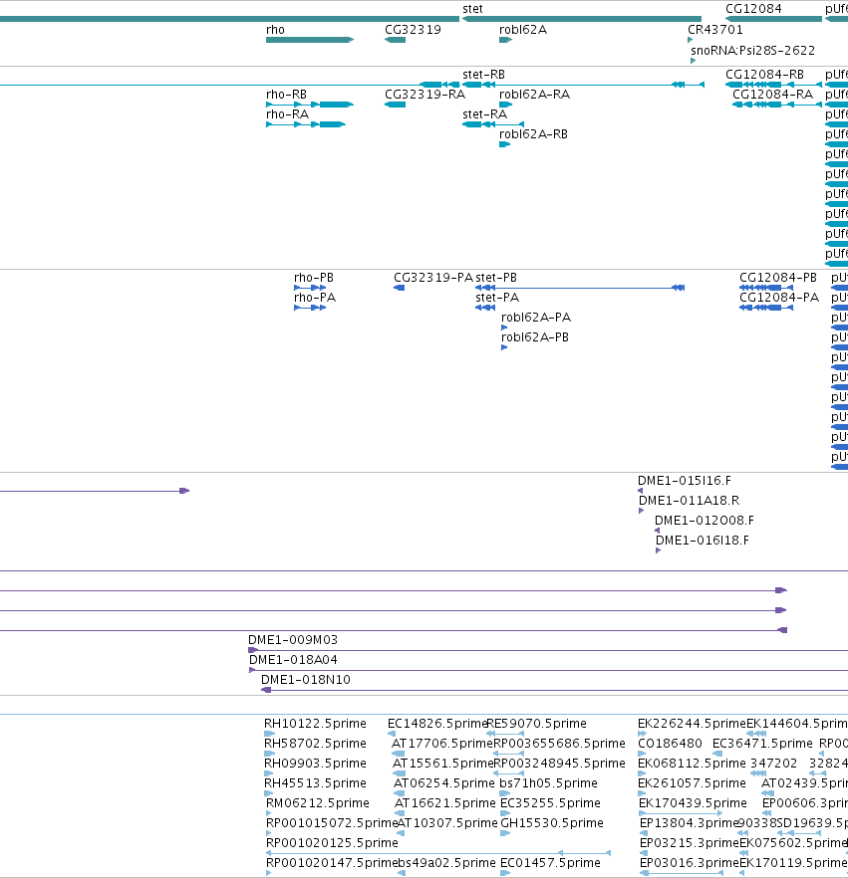Click the CG32319-RA transcript label
The height and width of the screenshot is (878, 848).
coord(424,95)
